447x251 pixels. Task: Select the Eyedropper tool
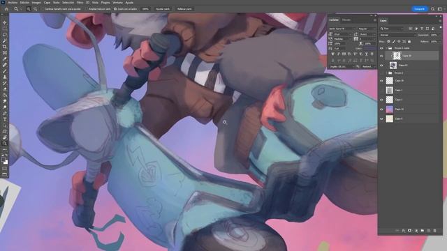coord(5,59)
